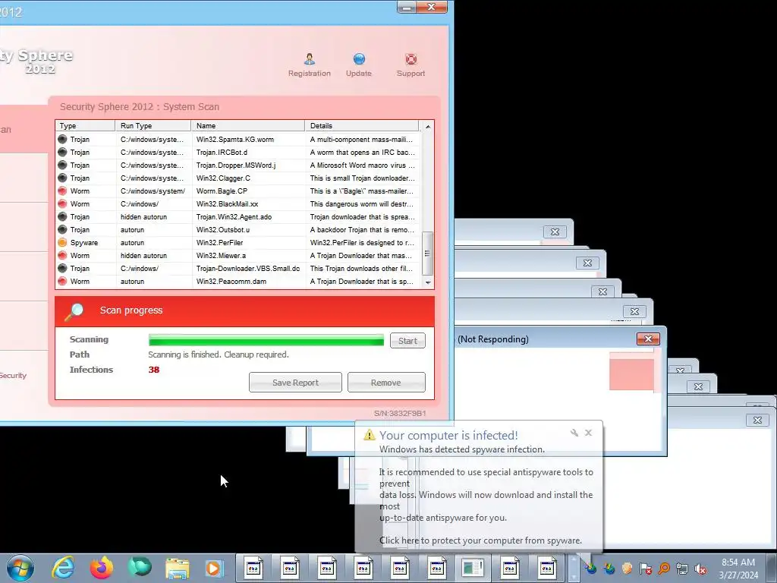
Task: Open the Windows Start menu orb
Action: point(20,568)
